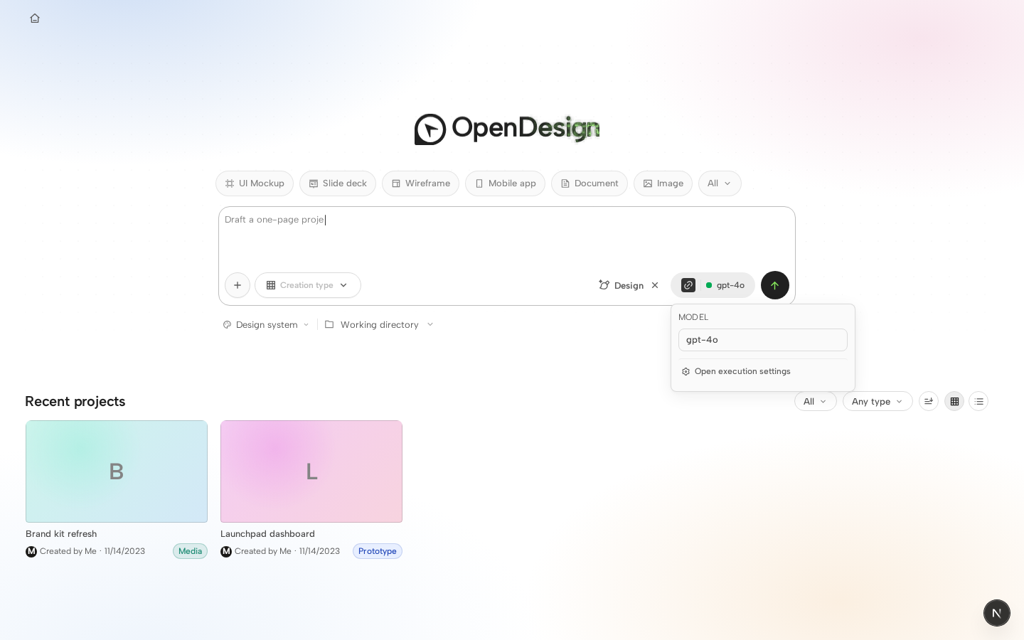Go to home via house icon
This screenshot has width=1024, height=640.
coord(35,18)
